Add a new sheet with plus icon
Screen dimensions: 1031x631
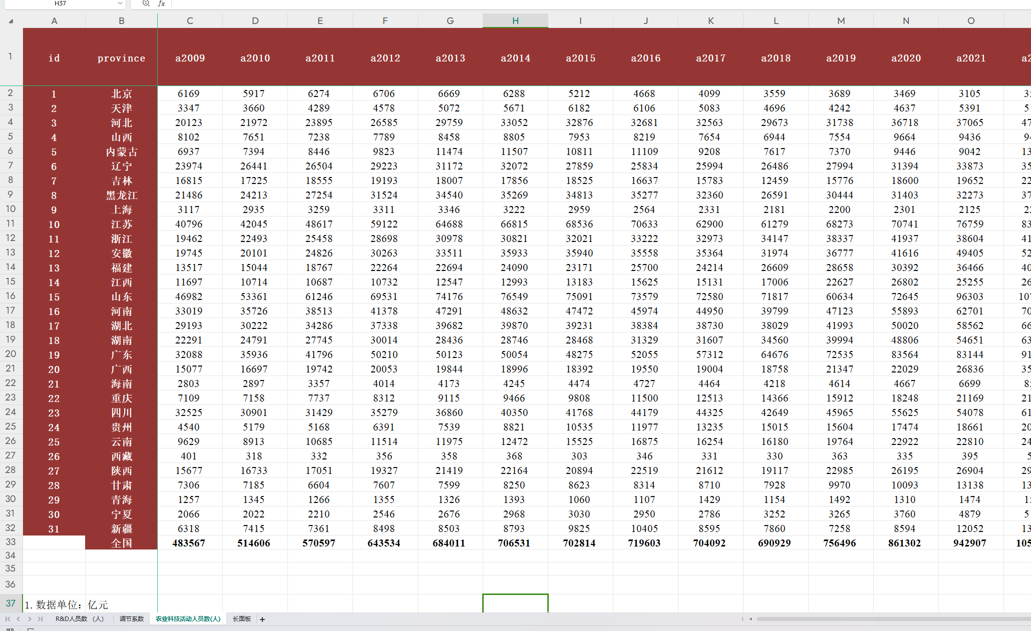262,619
